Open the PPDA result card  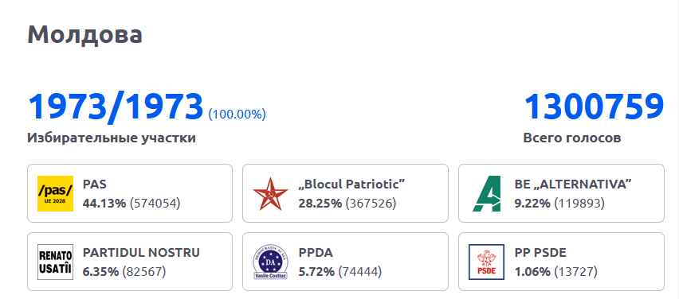pyautogui.click(x=345, y=262)
